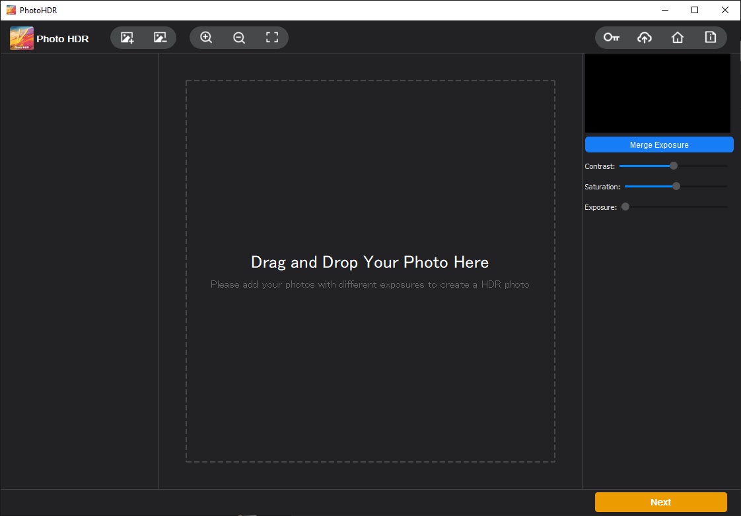The width and height of the screenshot is (741, 516).
Task: Click the remove photo icon
Action: (x=160, y=38)
